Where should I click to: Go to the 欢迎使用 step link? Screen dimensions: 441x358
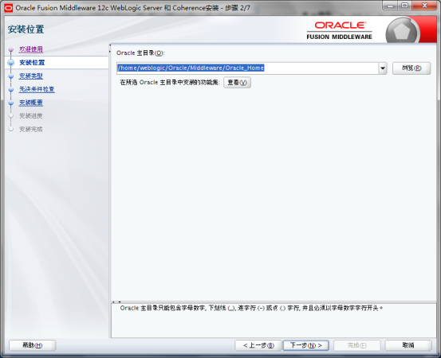tap(31, 49)
